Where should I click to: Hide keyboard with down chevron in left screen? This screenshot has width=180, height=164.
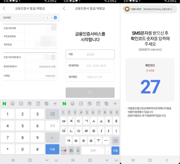tap(47, 160)
